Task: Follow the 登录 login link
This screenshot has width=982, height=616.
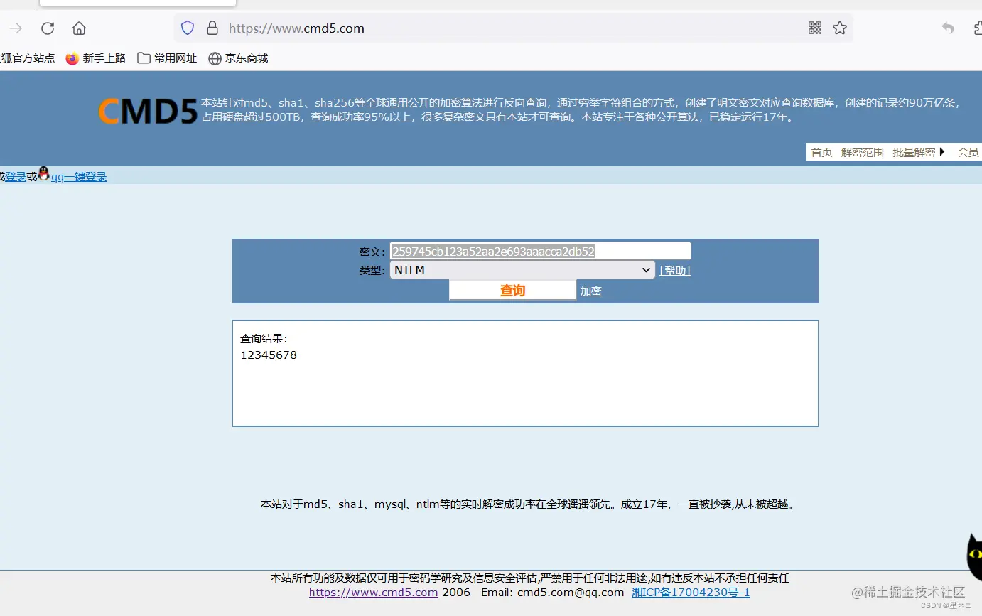Action: point(16,177)
